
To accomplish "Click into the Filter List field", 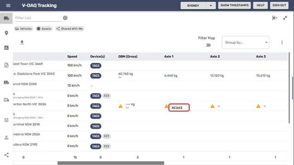I will [38, 18].
